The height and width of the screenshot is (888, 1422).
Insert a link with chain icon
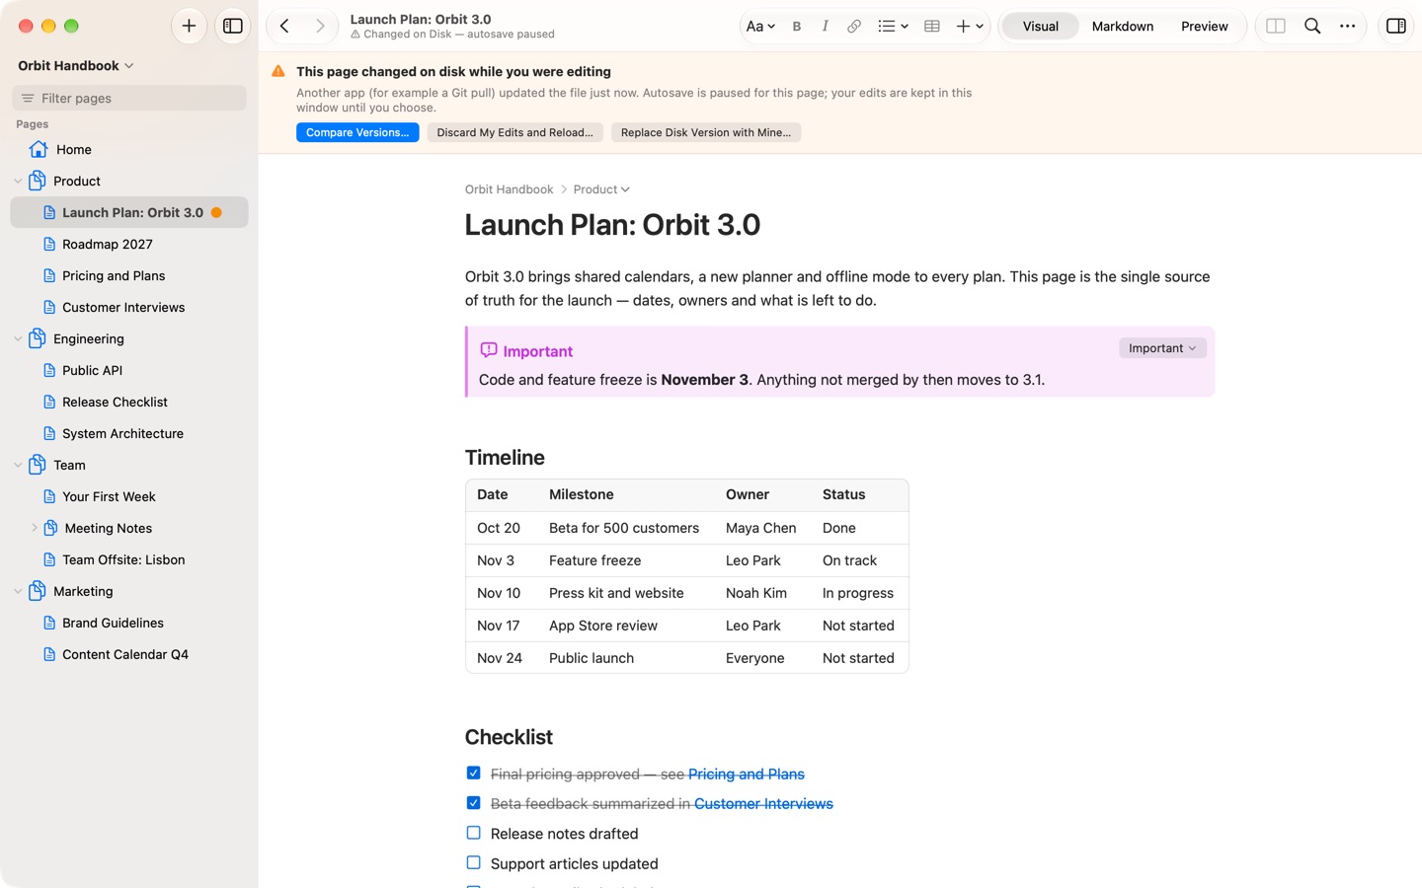pyautogui.click(x=853, y=27)
